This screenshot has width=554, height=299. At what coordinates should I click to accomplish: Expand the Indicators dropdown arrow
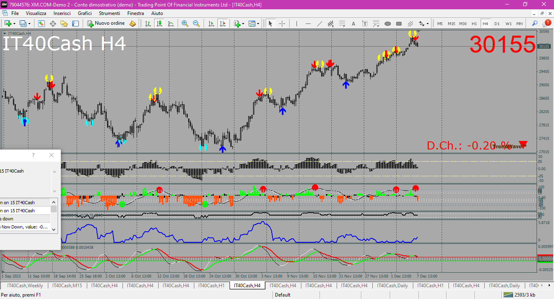pyautogui.click(x=243, y=23)
